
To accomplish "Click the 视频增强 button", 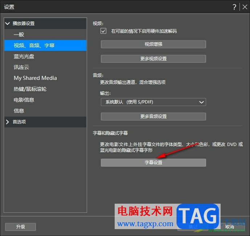I will coord(153,44).
